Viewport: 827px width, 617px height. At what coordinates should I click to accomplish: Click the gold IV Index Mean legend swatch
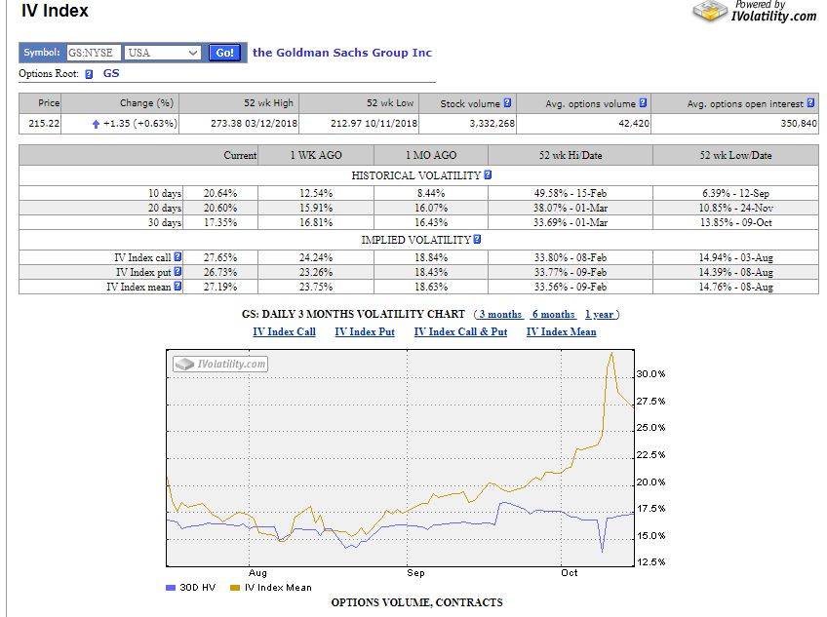235,588
